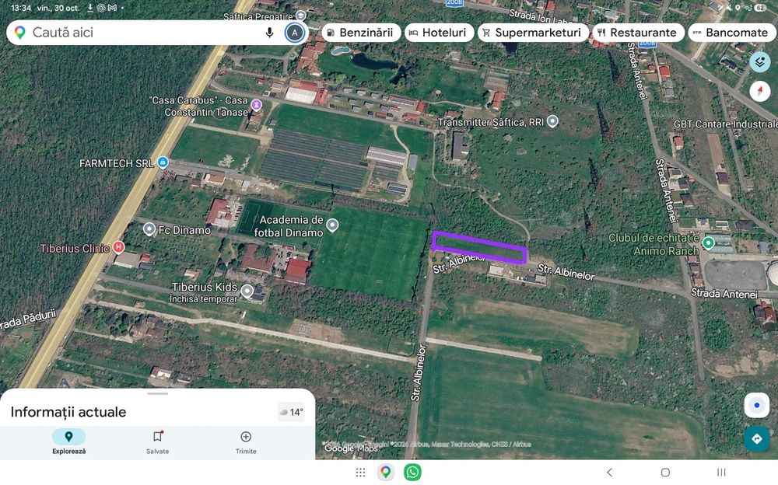Tap the Android back navigation button
778x485 pixels.
610,472
